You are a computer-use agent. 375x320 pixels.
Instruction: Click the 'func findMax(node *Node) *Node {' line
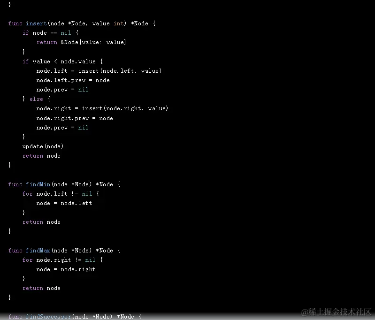point(64,251)
